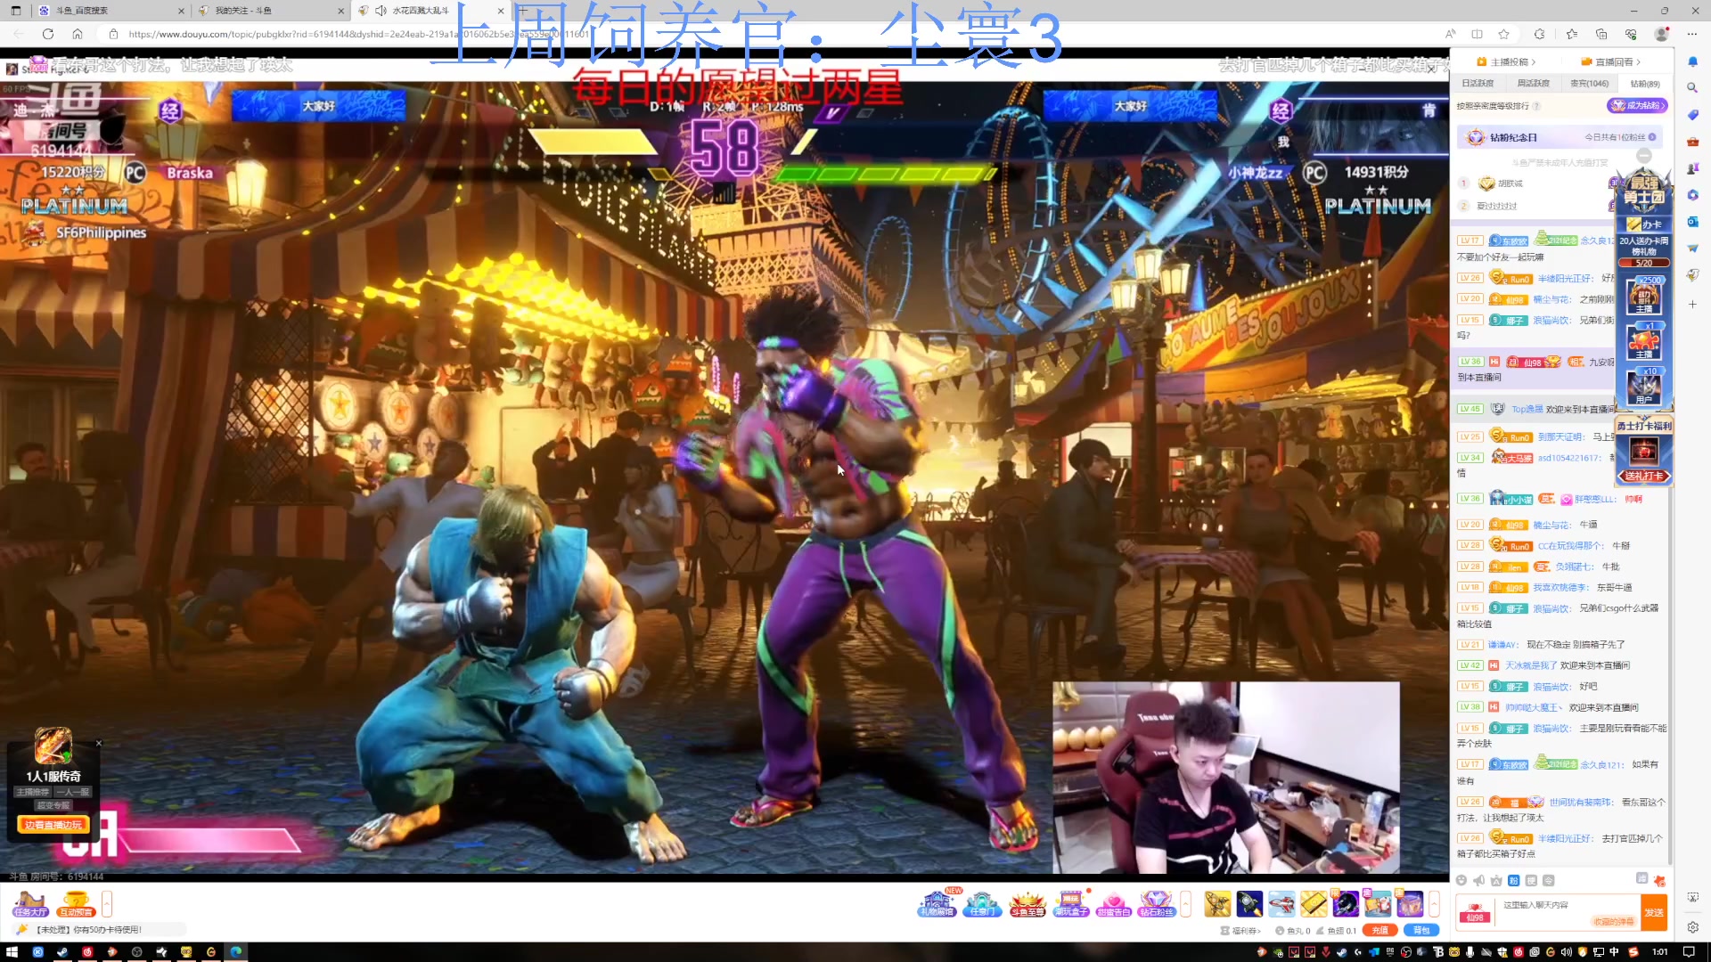Send the dark-blue rocket gift

[1249, 903]
